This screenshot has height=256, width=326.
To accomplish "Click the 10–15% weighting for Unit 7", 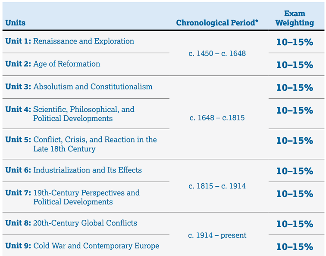I will [x=295, y=194].
